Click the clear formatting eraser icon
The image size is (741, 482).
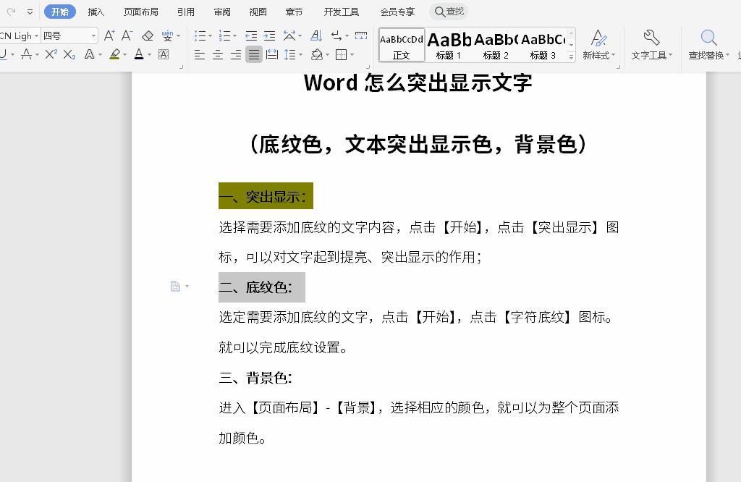click(x=148, y=35)
